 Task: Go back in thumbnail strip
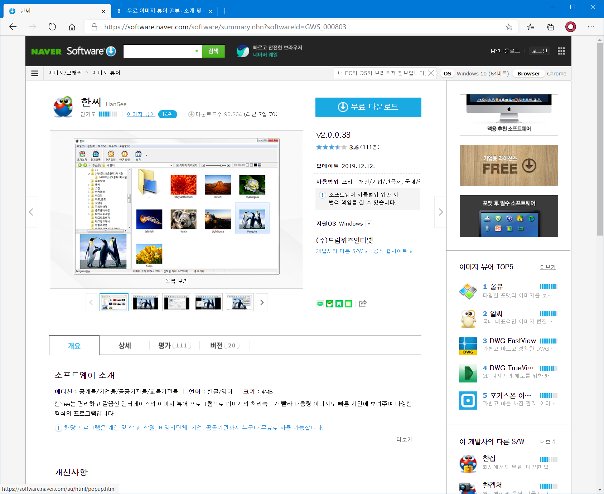tap(91, 302)
